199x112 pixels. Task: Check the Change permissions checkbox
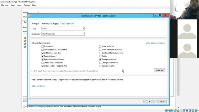click(100, 63)
